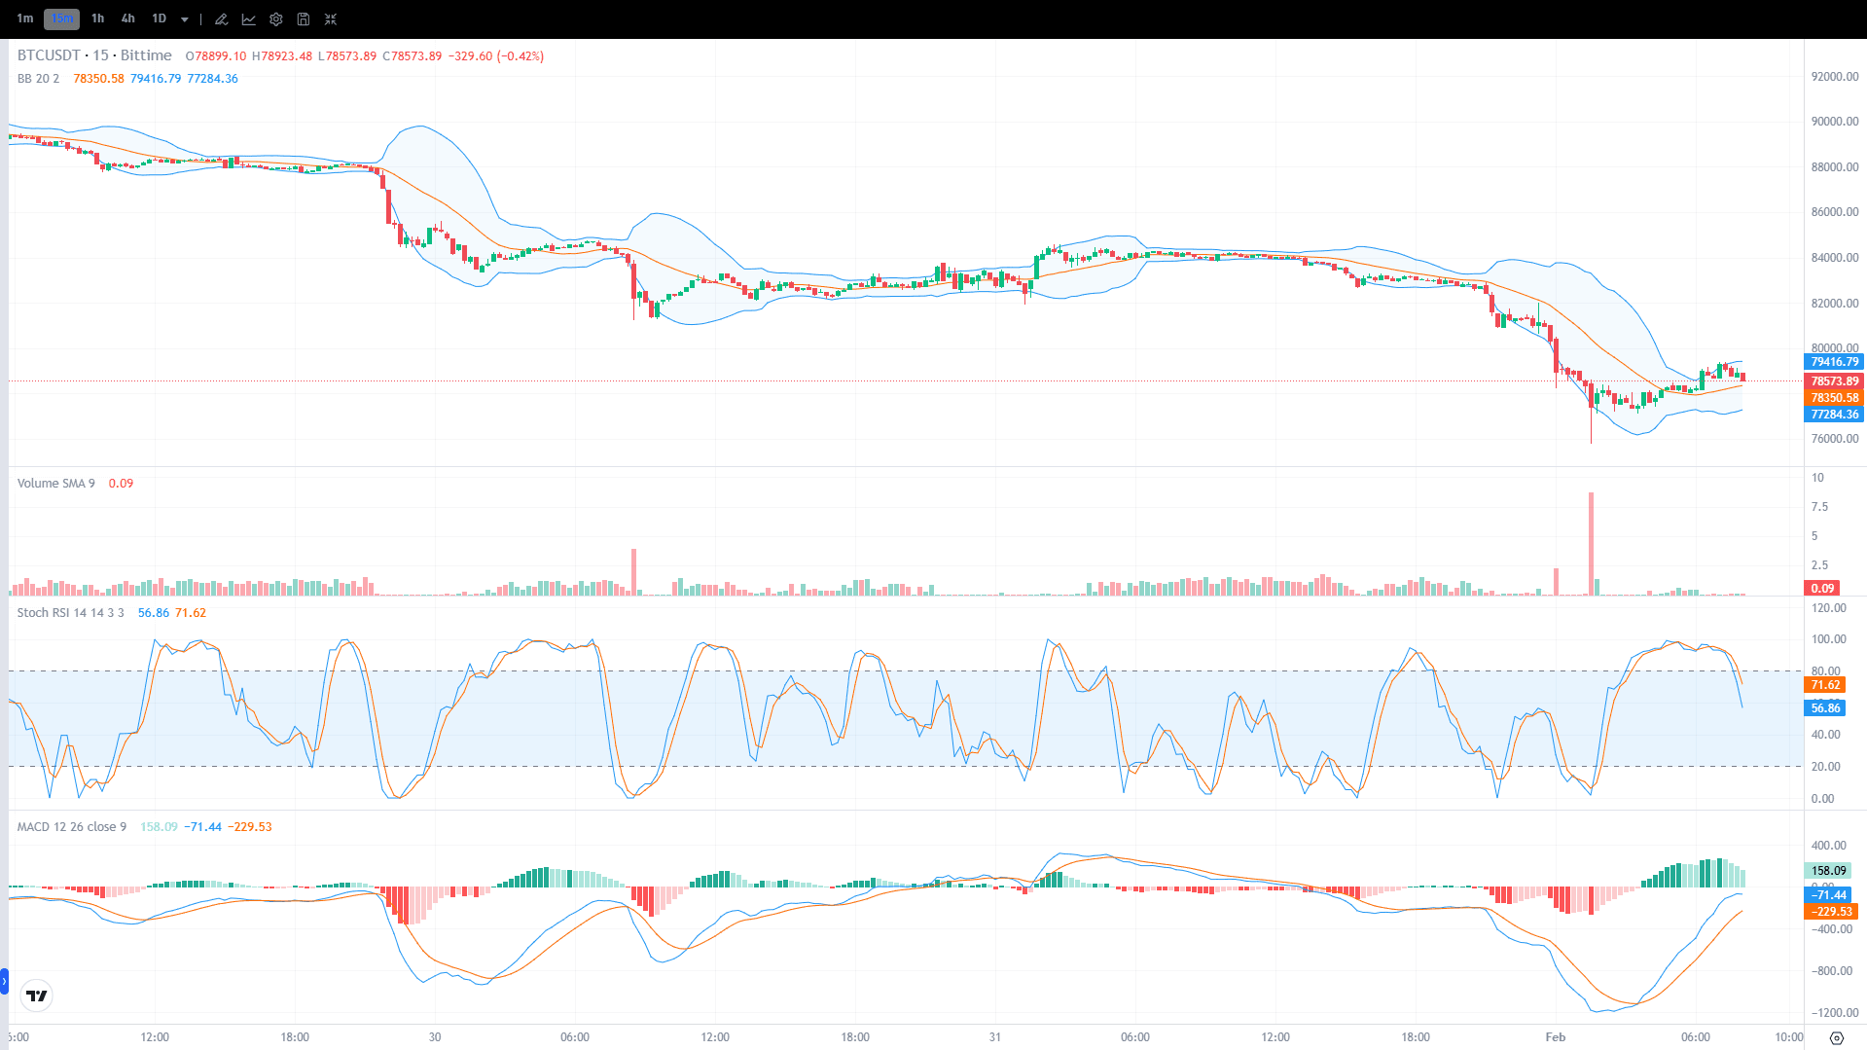Toggle the 15m timeframe selection
This screenshot has height=1050, width=1867.
(x=60, y=18)
